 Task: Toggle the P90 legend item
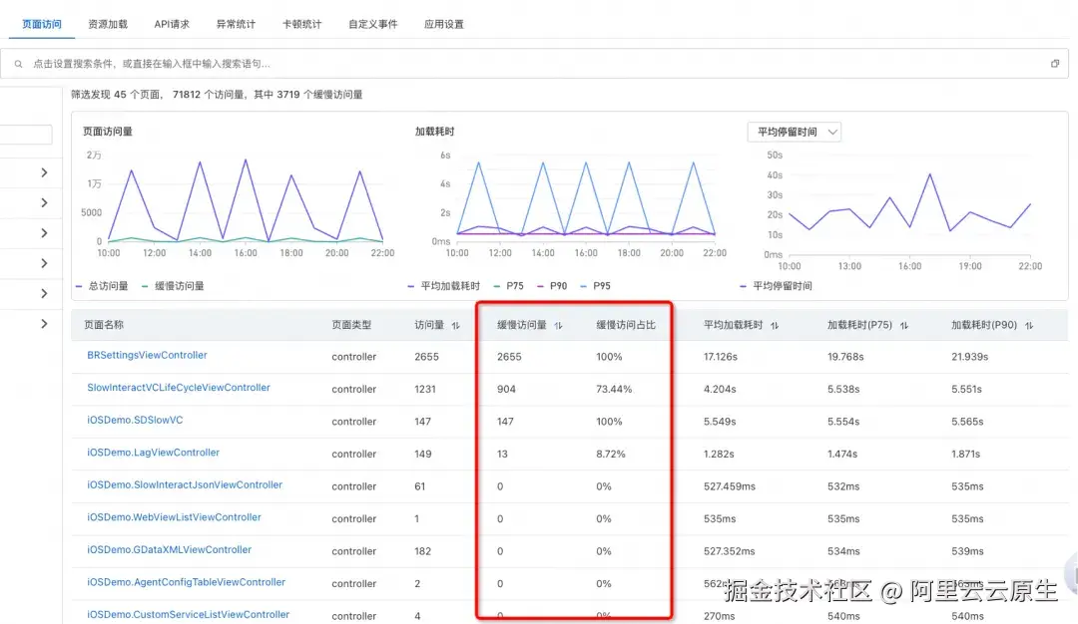pyautogui.click(x=552, y=285)
